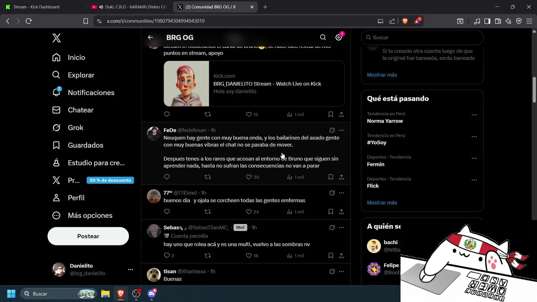This screenshot has height=302, width=537.
Task: Show more community rules link
Action: pos(382,75)
